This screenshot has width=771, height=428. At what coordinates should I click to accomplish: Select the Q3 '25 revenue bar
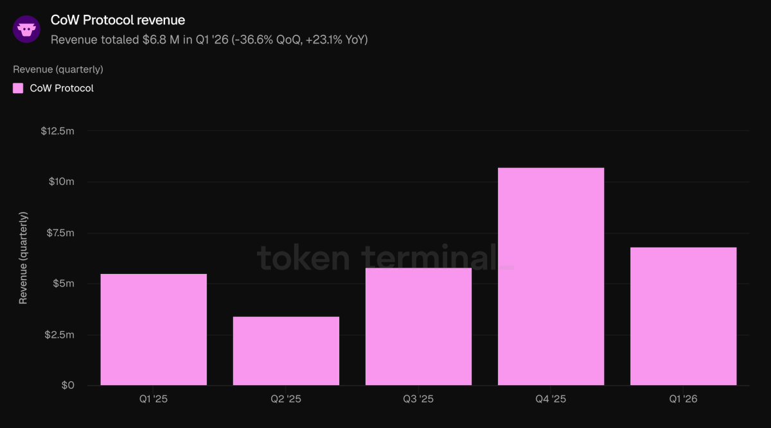418,327
